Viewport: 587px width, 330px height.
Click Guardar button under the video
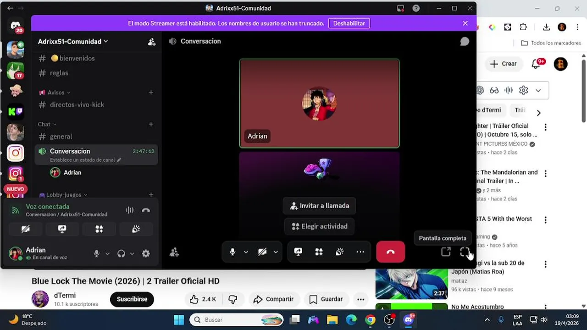(326, 299)
